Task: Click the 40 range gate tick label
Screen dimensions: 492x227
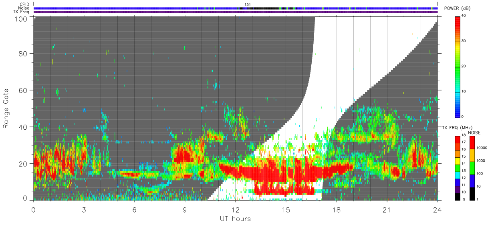Action: [x=22, y=127]
